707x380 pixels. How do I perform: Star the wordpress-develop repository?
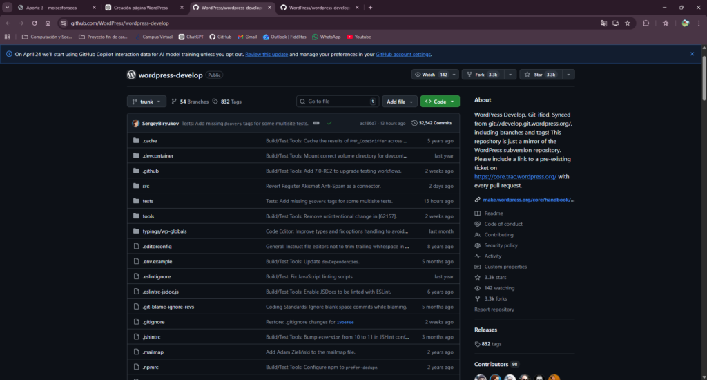[x=541, y=75]
